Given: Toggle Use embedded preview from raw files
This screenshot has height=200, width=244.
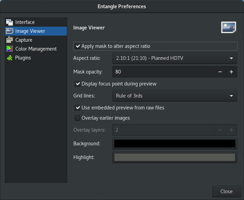Looking at the screenshot, I should (77, 108).
